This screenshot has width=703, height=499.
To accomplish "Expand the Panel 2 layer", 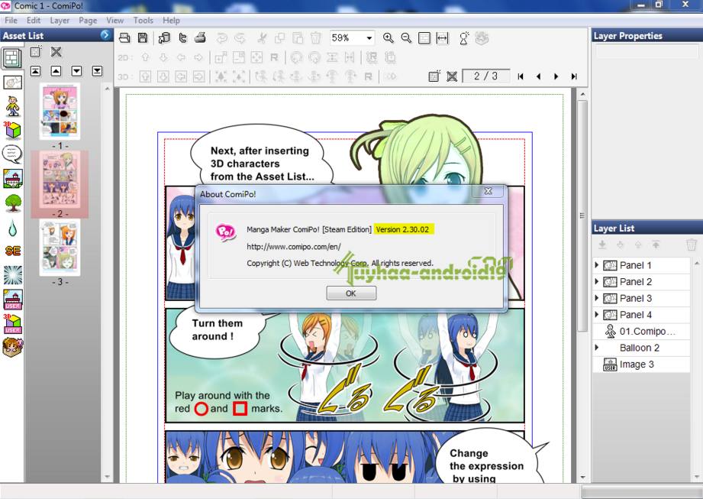I will (x=597, y=282).
